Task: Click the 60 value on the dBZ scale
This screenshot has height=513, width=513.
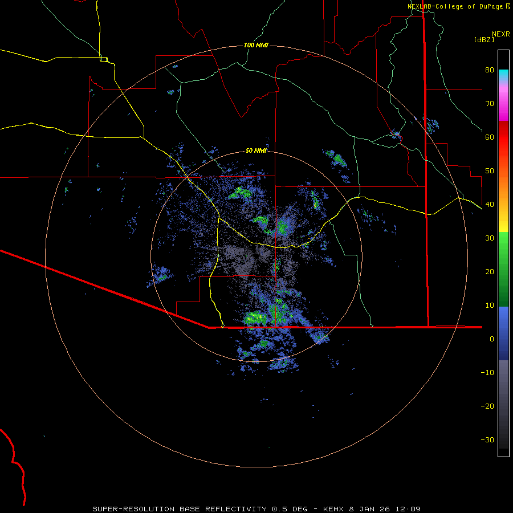Action: (490, 137)
